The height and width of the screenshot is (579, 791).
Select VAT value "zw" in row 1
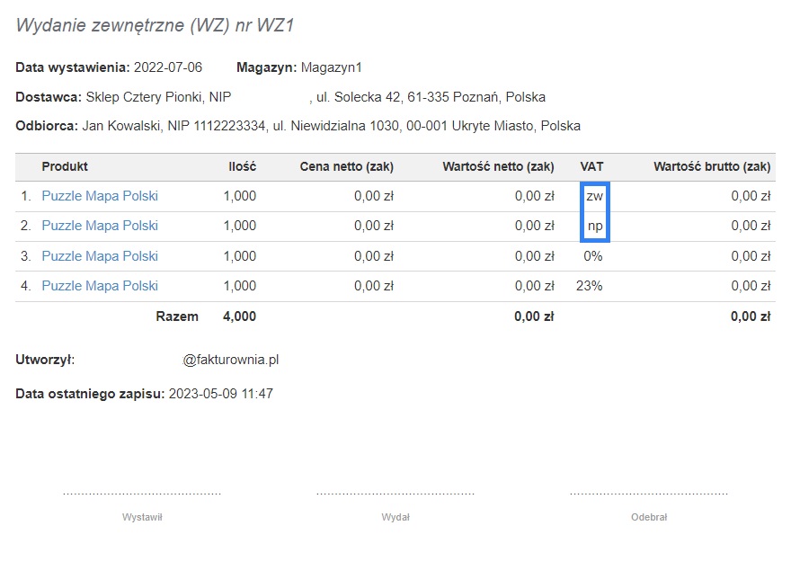coord(595,196)
